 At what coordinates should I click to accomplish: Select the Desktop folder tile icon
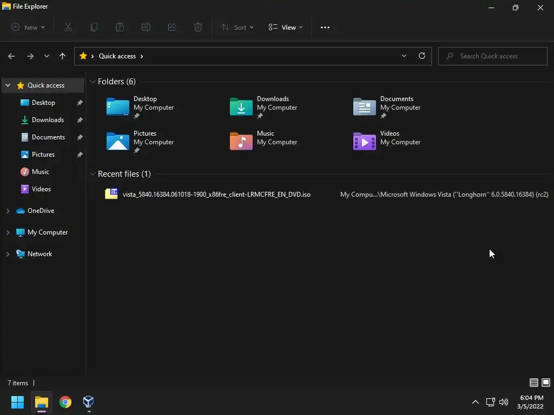coord(117,107)
